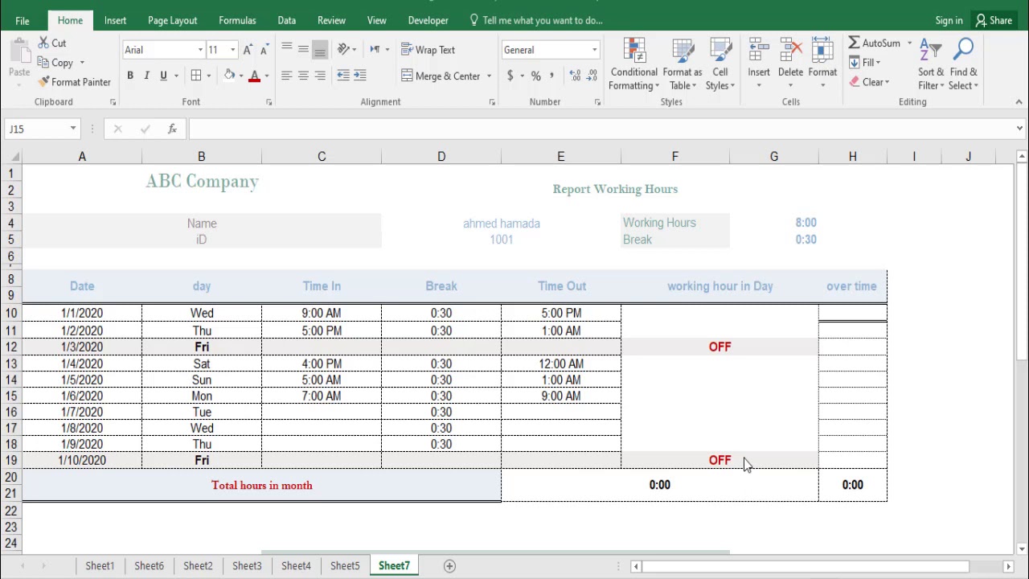Open Cell Styles gallery
The height and width of the screenshot is (579, 1029).
tap(720, 64)
